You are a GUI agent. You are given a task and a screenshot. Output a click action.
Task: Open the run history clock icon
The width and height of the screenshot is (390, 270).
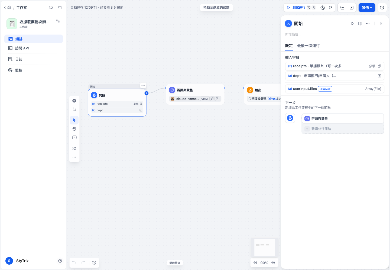coord(323,8)
